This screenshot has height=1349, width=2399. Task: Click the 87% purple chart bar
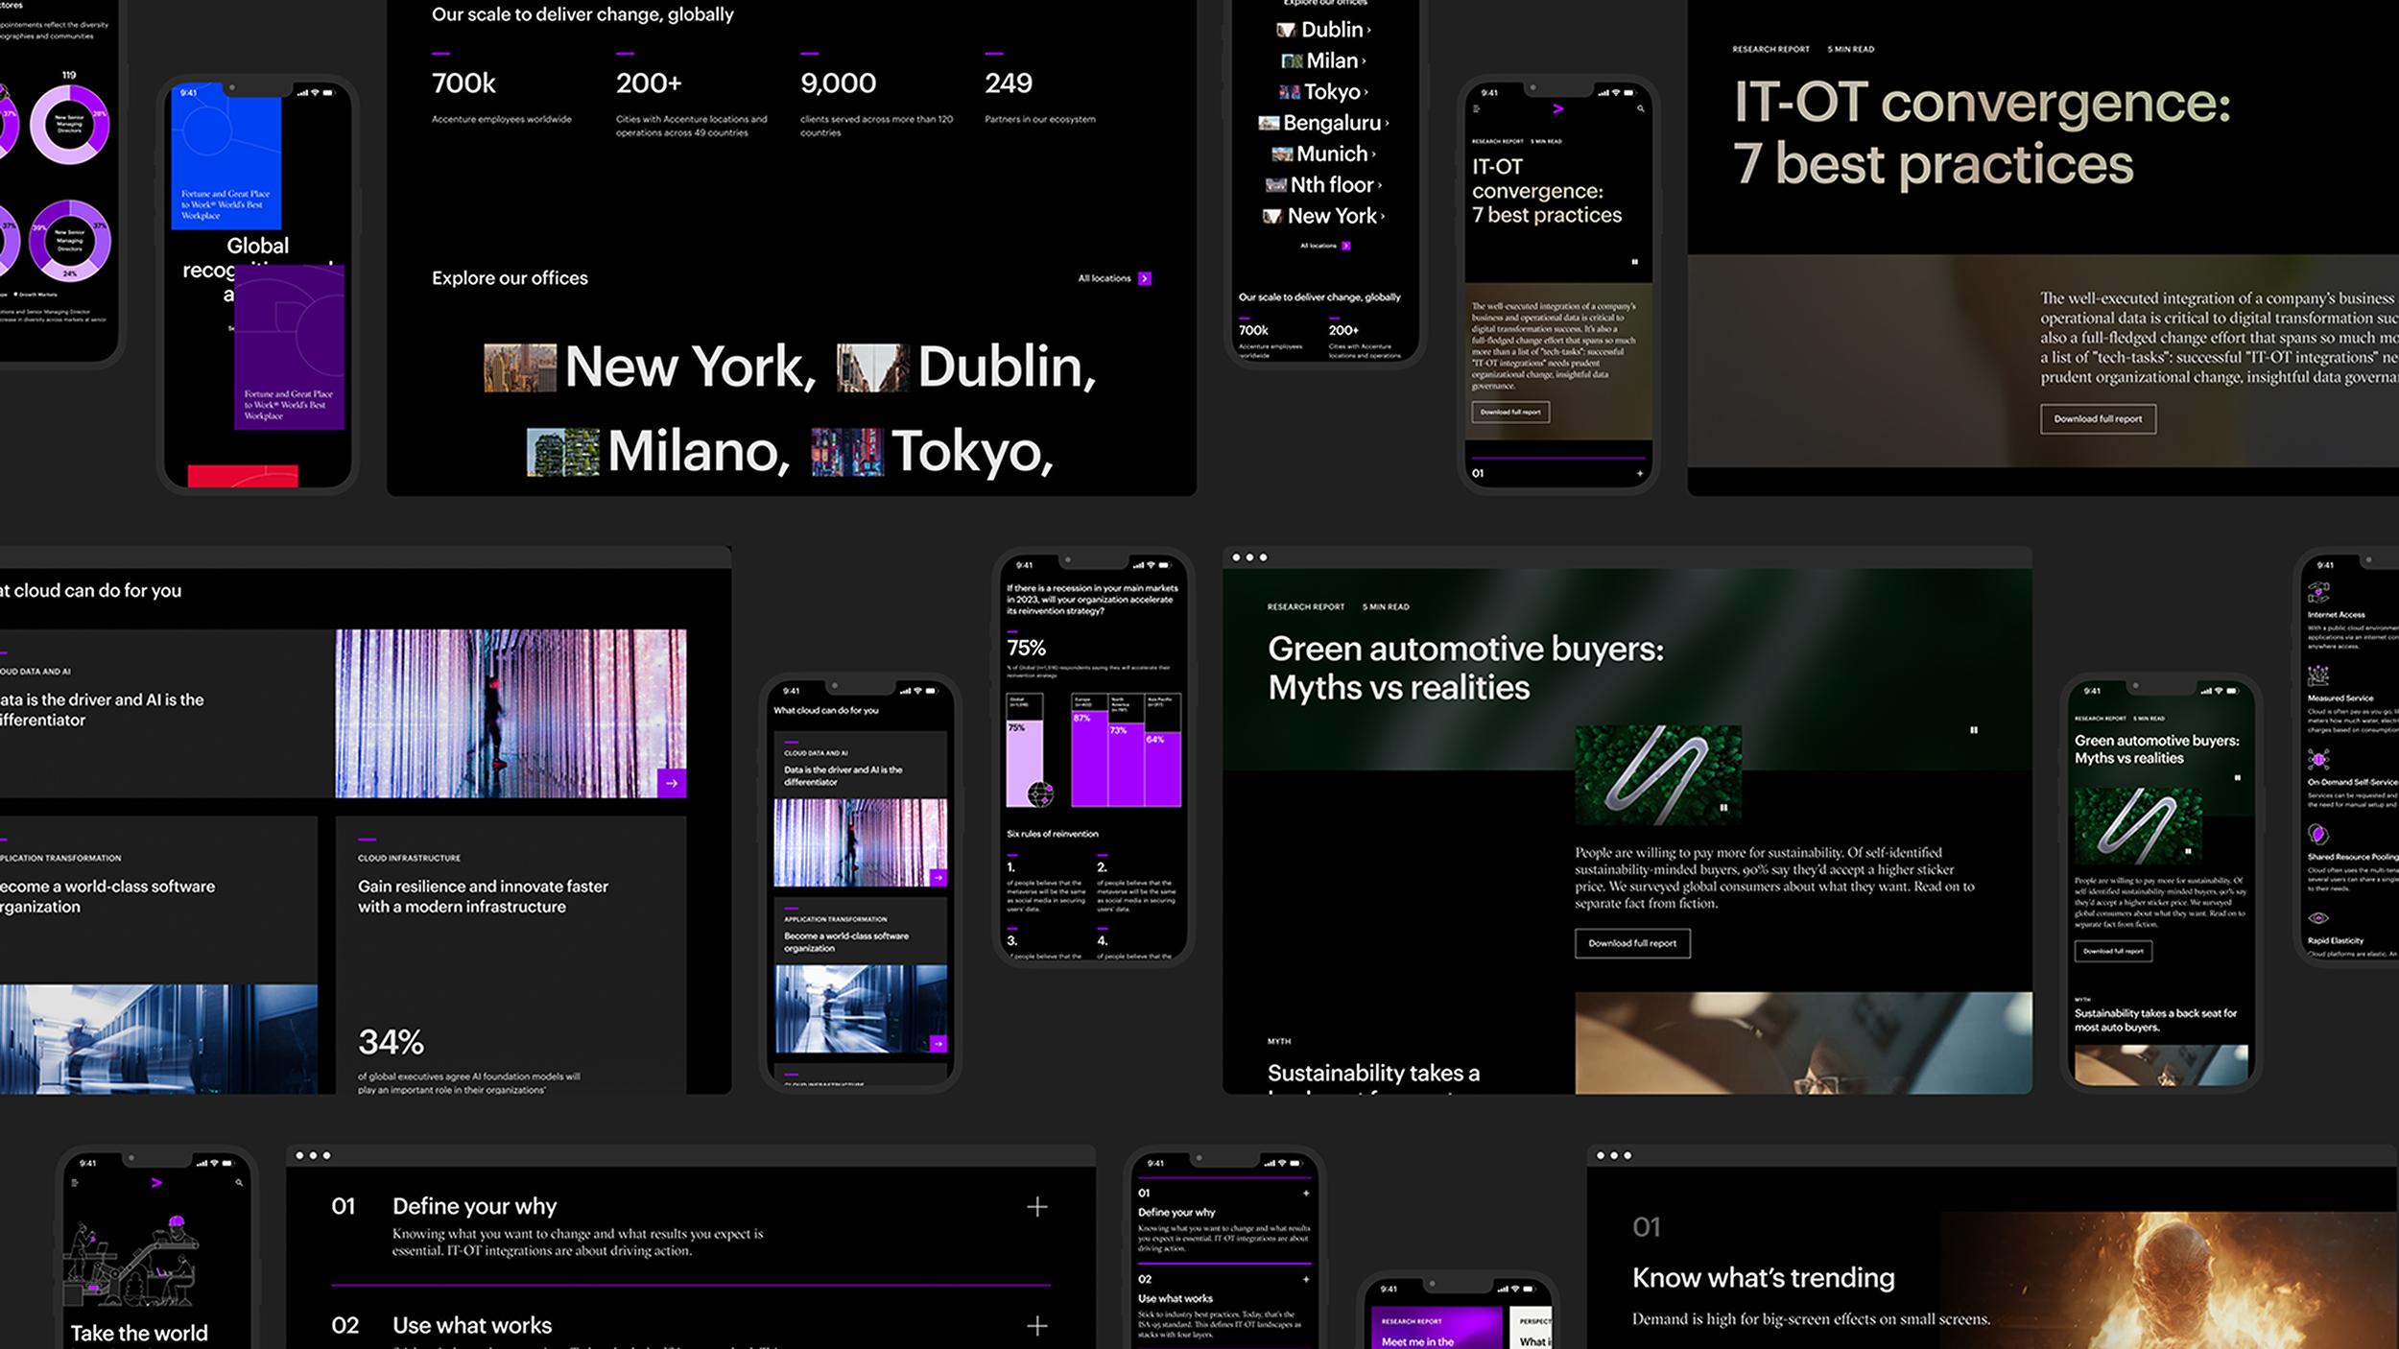pos(1089,759)
